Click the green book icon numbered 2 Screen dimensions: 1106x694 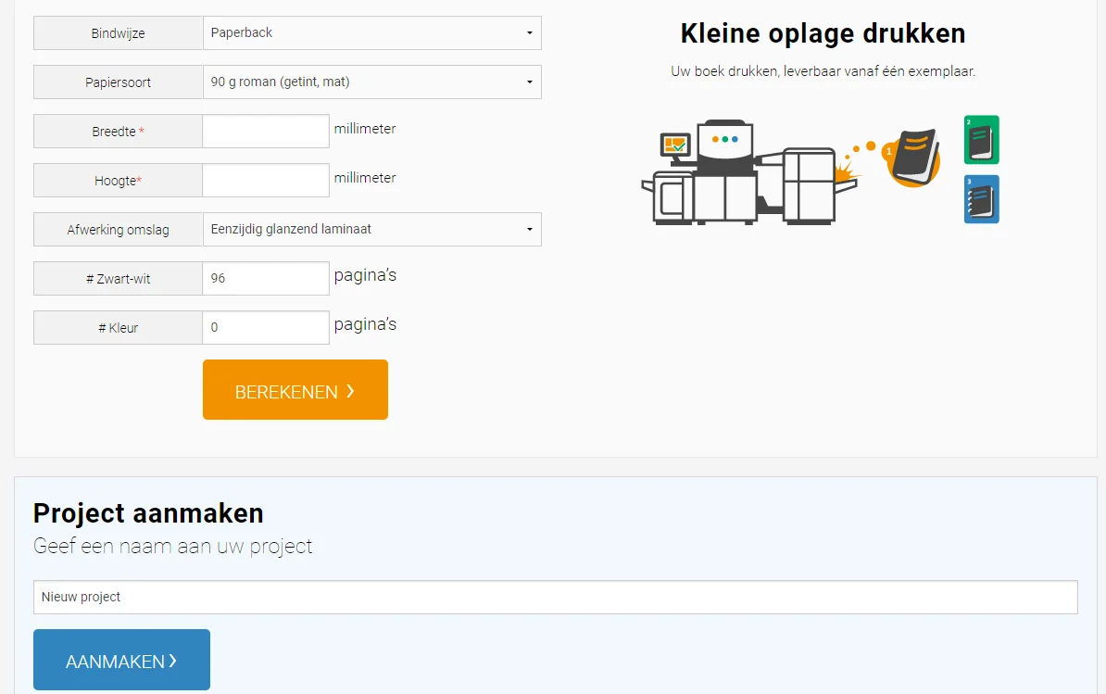[981, 140]
